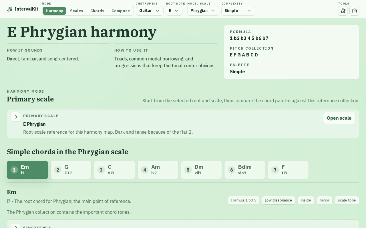Click the Primary scale section heading
The width and height of the screenshot is (366, 228).
click(30, 99)
